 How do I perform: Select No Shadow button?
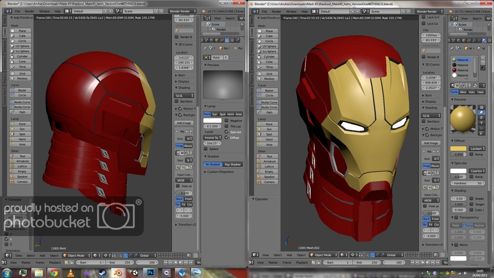213,164
